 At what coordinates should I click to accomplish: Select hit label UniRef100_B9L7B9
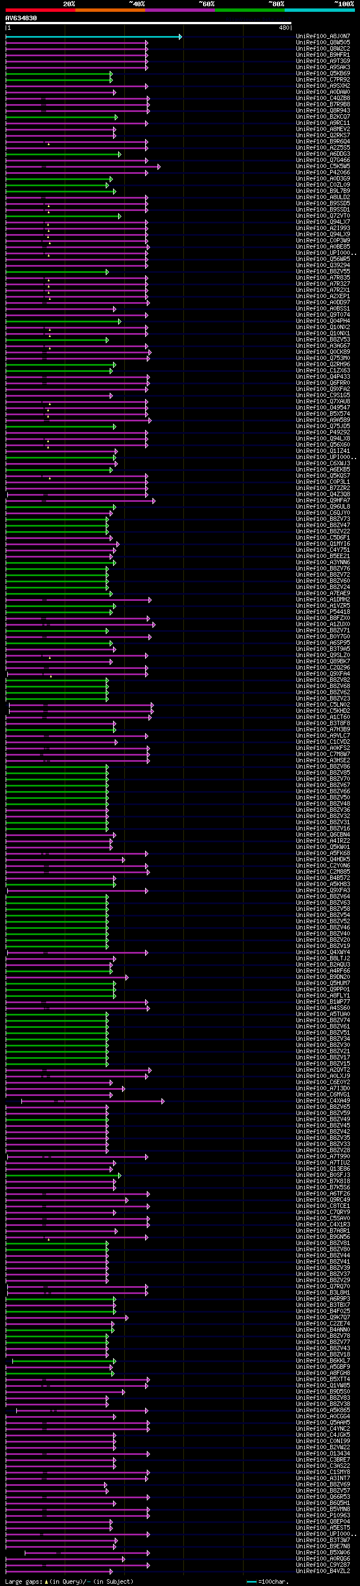pos(323,191)
